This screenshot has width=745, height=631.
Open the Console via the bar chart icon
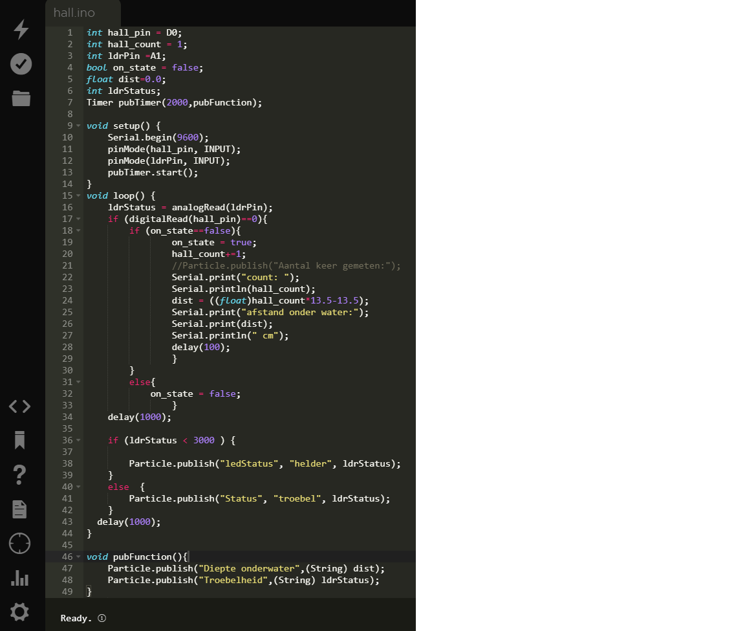point(20,579)
